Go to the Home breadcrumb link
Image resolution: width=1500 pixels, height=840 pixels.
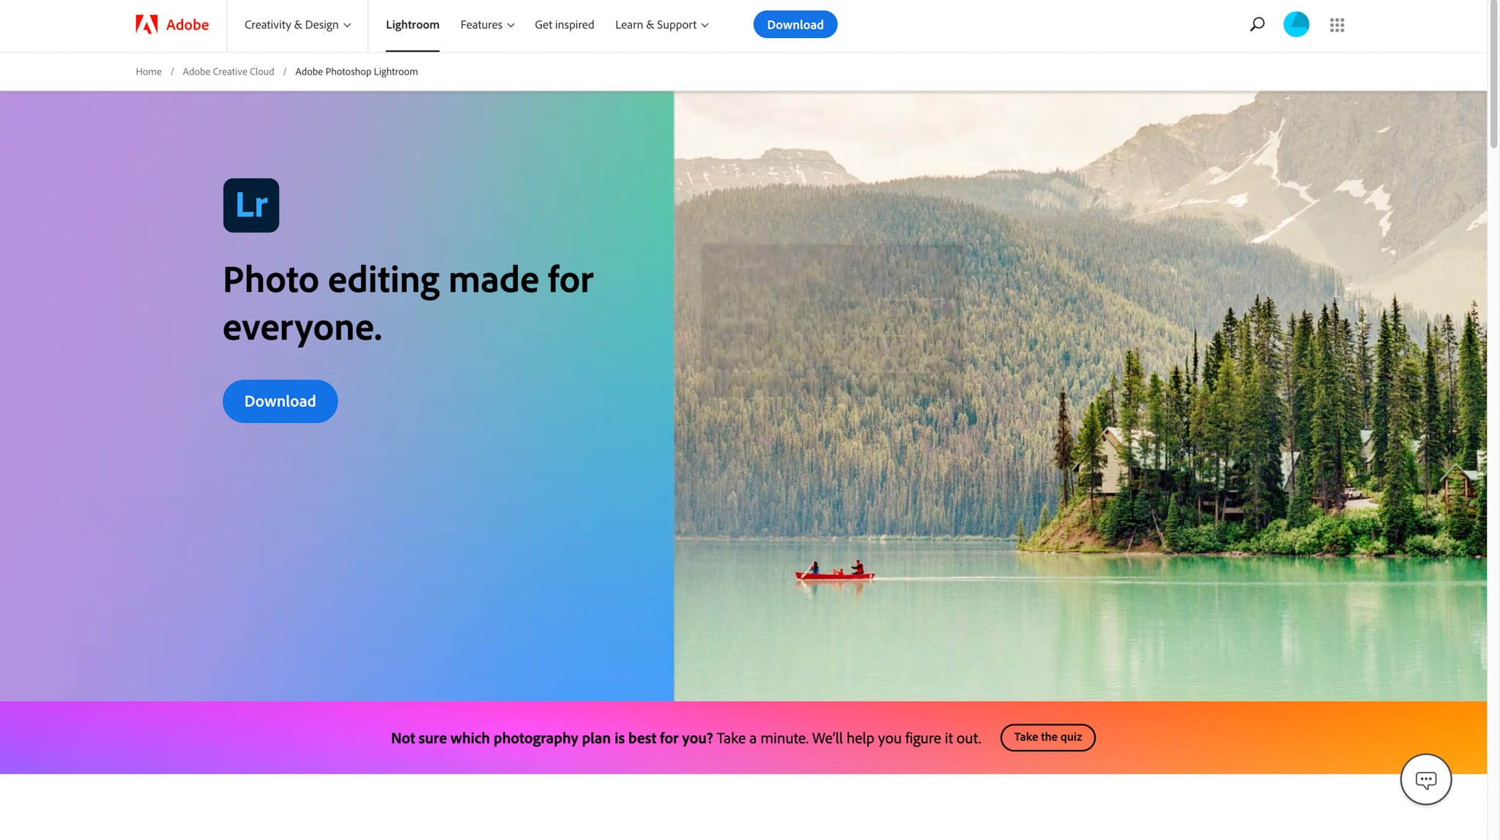[149, 72]
